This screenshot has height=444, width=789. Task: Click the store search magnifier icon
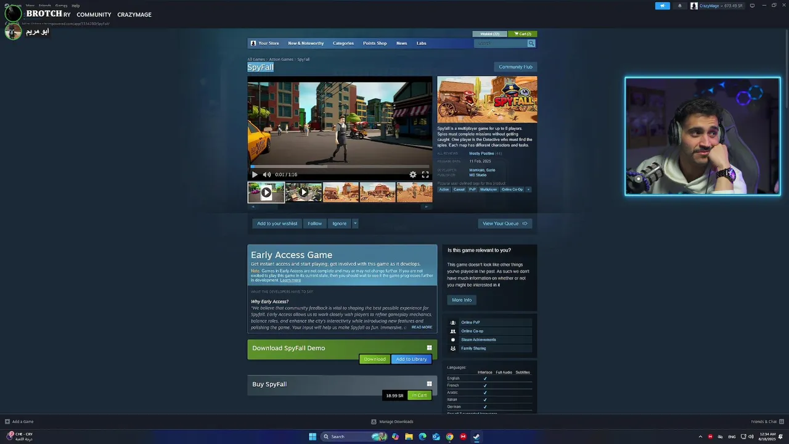pyautogui.click(x=531, y=43)
